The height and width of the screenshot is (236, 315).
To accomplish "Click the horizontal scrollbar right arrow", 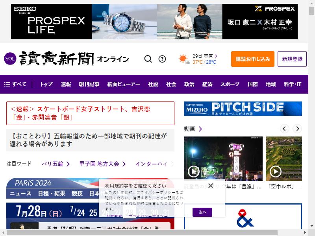I will click(x=305, y=233).
